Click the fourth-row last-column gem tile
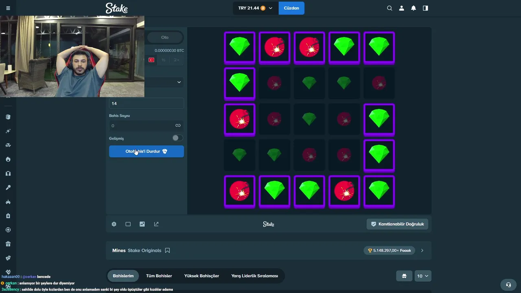The height and width of the screenshot is (293, 521). coord(379,155)
